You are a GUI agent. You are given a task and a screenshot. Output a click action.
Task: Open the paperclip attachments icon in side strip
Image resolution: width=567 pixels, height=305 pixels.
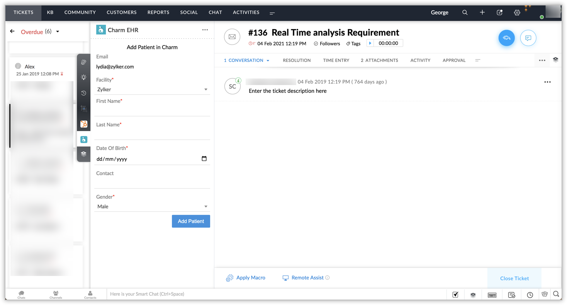(83, 62)
